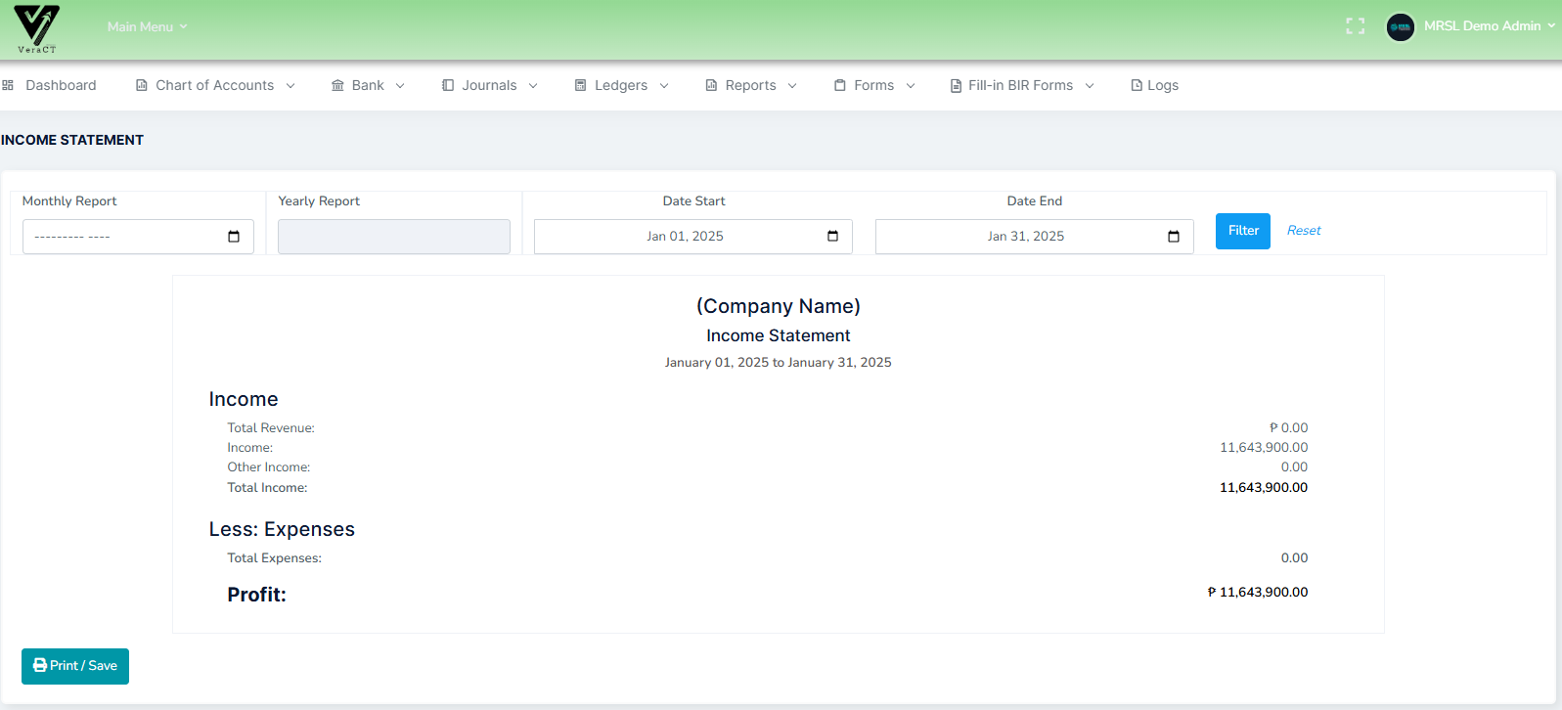The image size is (1562, 710).
Task: Open Date Start calendar picker icon
Action: (x=832, y=236)
